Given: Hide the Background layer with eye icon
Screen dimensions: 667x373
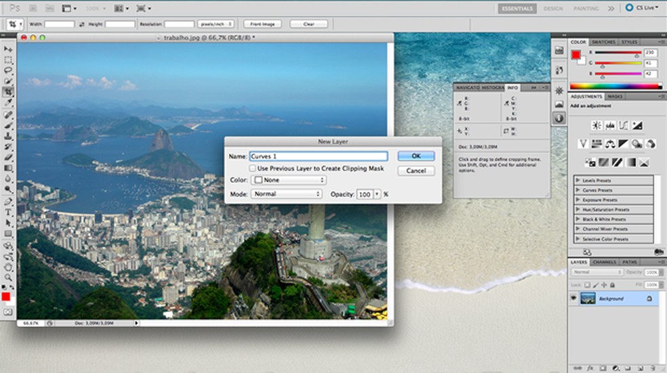Looking at the screenshot, I should pyautogui.click(x=573, y=299).
